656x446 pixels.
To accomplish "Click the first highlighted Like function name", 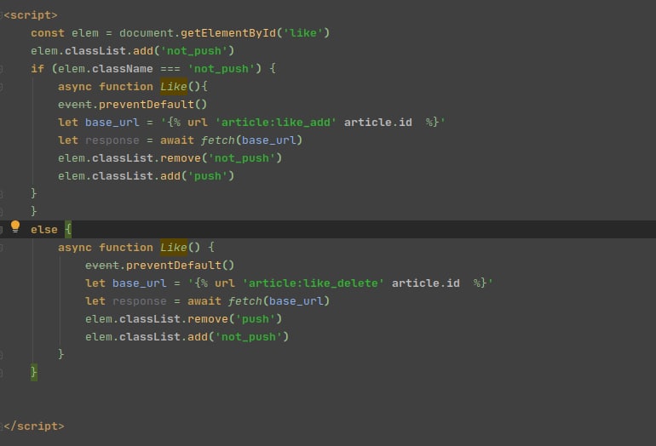I will point(174,87).
